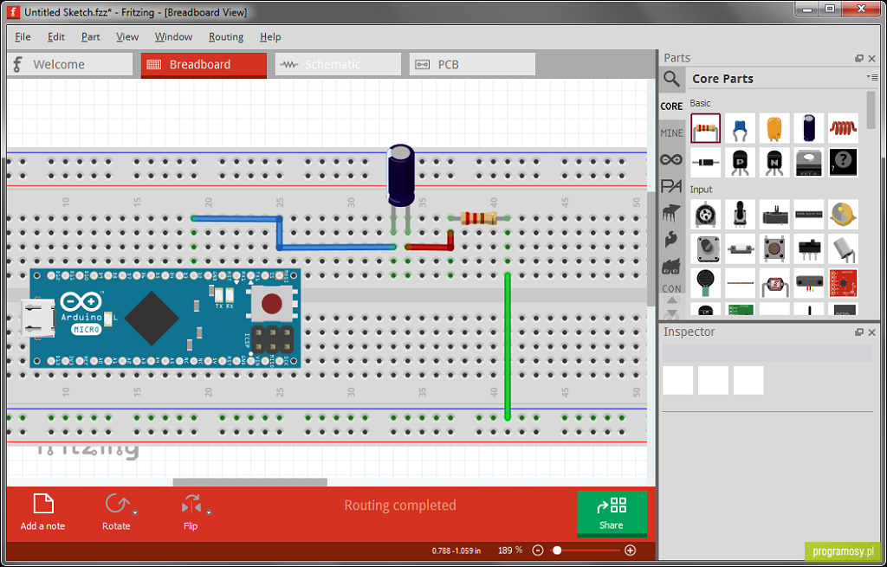The width and height of the screenshot is (887, 567).
Task: Select the blue wire on breadboard
Action: pyautogui.click(x=338, y=247)
